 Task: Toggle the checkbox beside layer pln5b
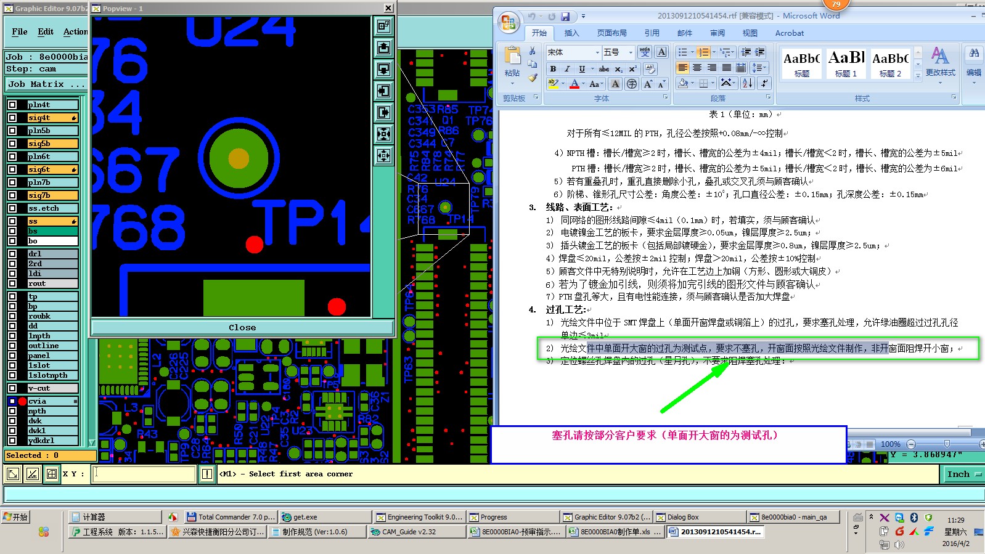click(x=12, y=131)
